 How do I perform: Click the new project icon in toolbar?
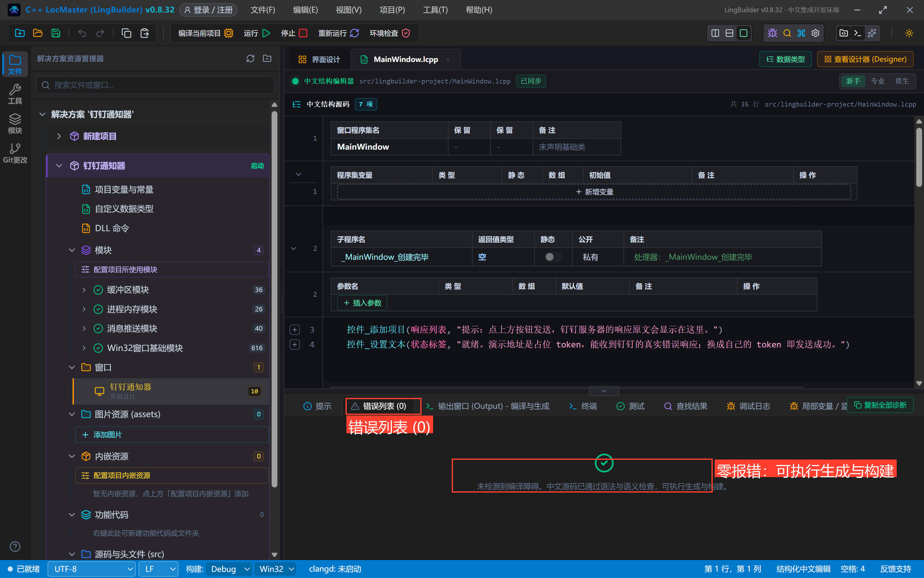20,33
